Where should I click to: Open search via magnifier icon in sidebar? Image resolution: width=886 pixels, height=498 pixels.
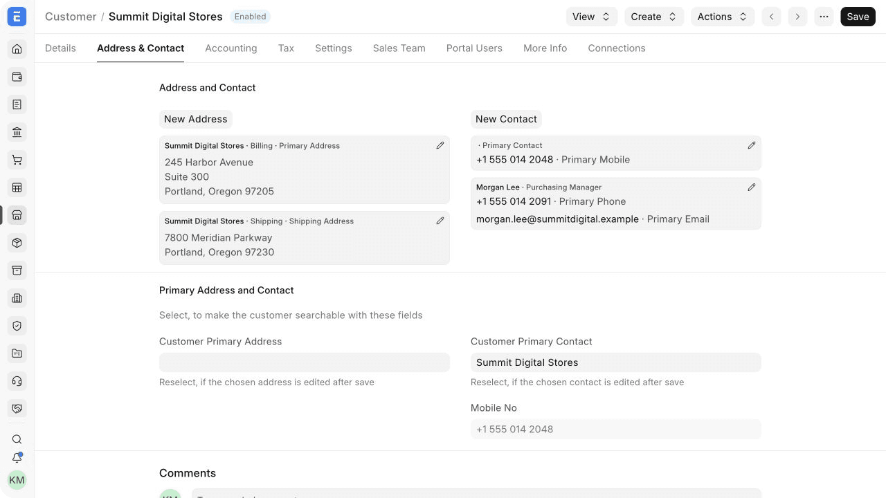(x=17, y=439)
